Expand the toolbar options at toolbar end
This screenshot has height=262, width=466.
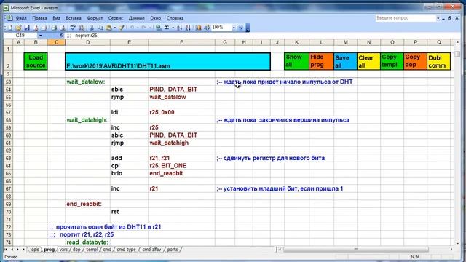pos(248,28)
